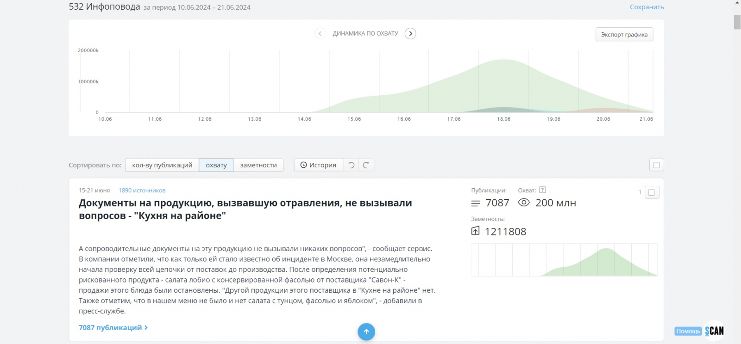Image resolution: width=741 pixels, height=344 pixels.
Task: Click the question mark help icon beside Охват
Action: coord(543,190)
